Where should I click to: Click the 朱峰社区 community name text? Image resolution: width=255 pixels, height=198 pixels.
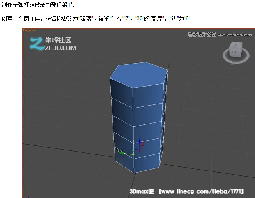pos(58,40)
